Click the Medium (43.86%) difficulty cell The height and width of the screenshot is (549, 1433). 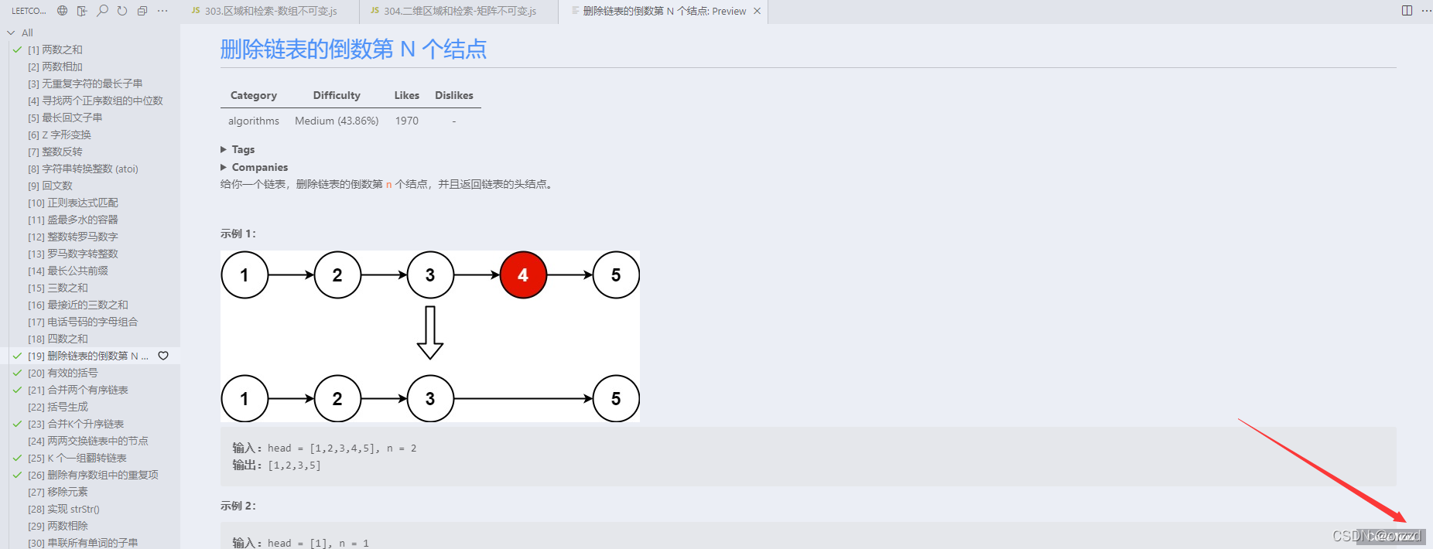(337, 121)
